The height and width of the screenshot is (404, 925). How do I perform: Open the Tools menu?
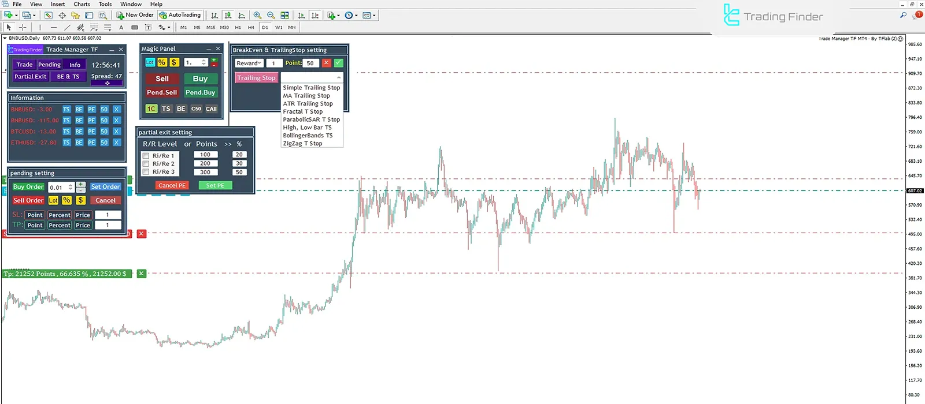point(105,4)
